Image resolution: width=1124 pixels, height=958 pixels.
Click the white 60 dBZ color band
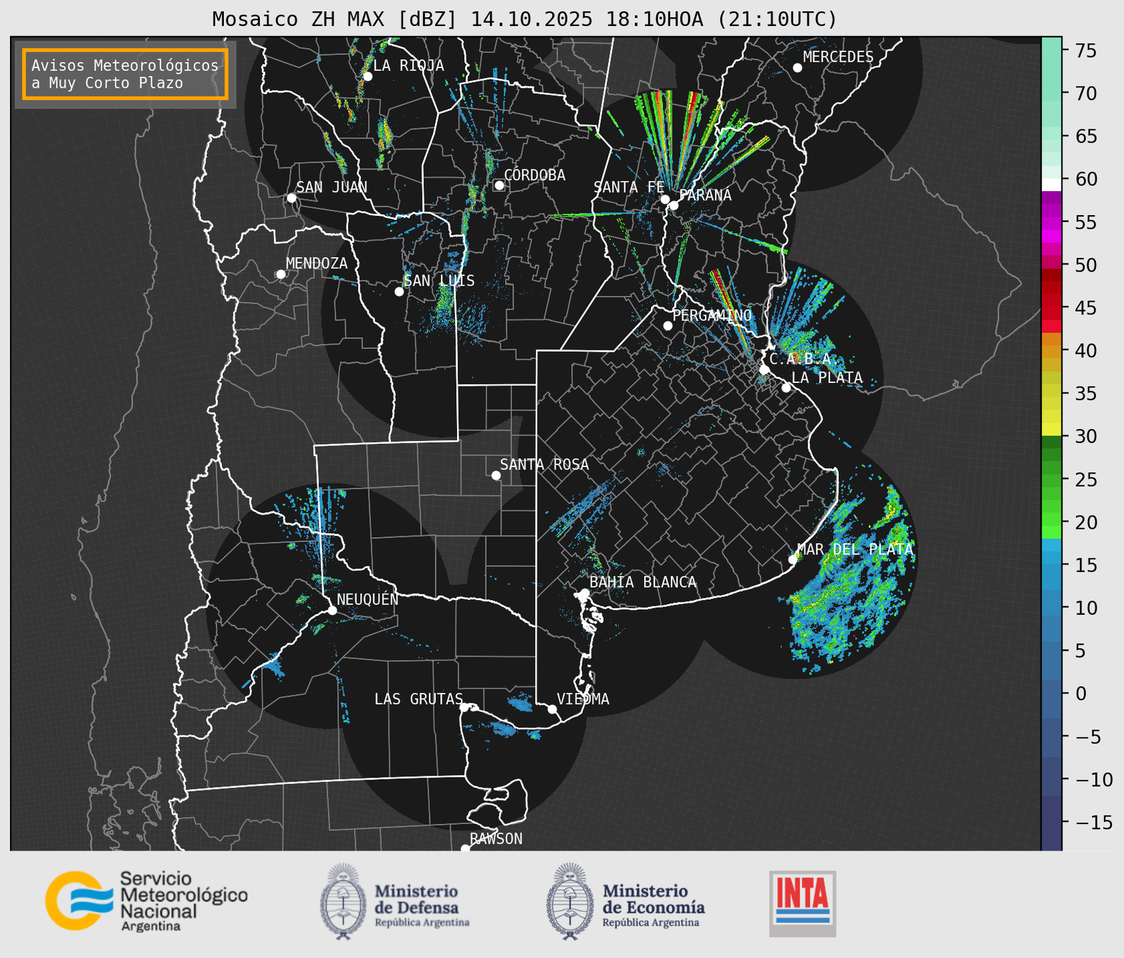point(1051,184)
